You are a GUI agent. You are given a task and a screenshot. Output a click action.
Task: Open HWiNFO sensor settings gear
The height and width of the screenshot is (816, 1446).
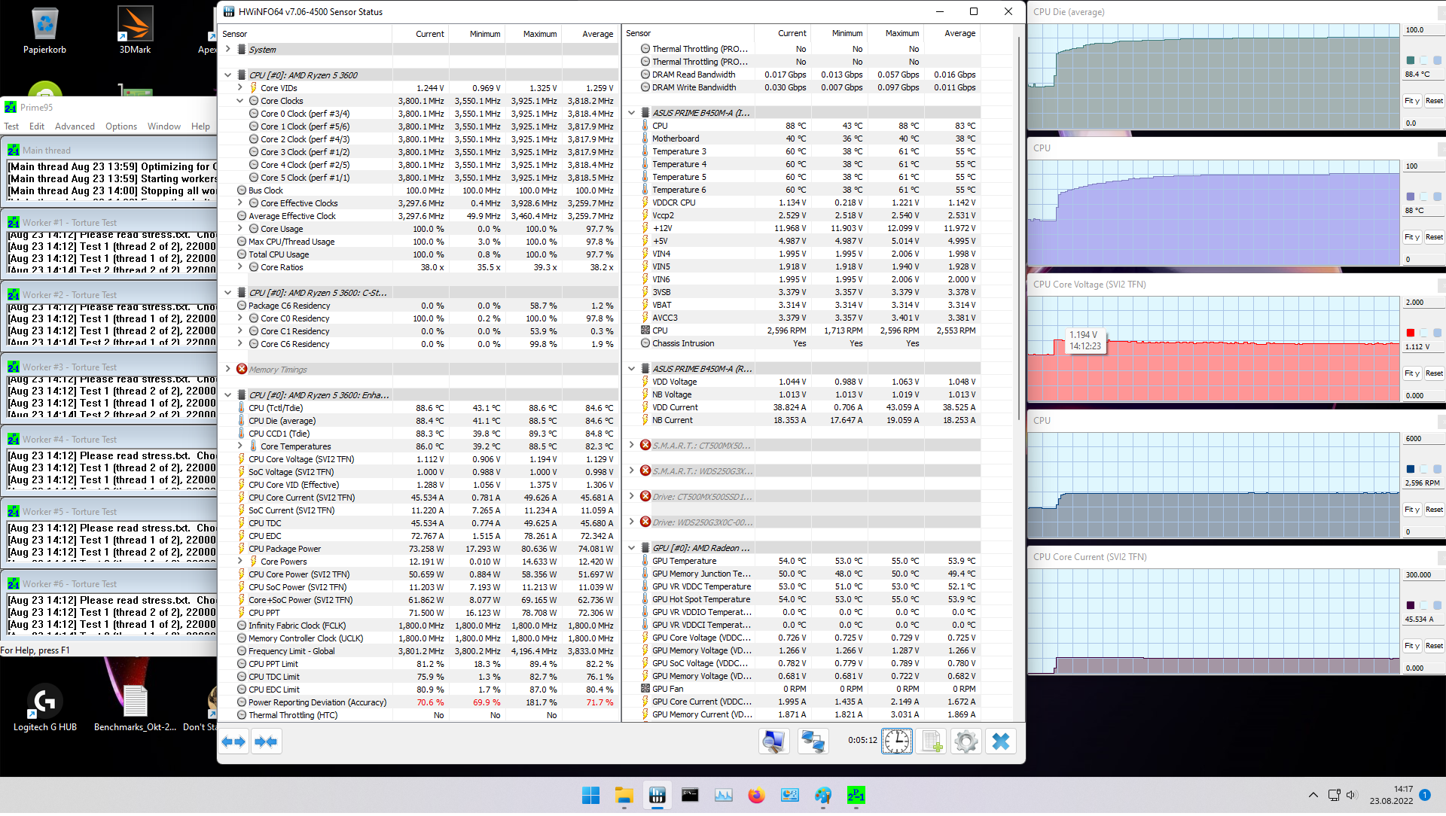coord(966,741)
